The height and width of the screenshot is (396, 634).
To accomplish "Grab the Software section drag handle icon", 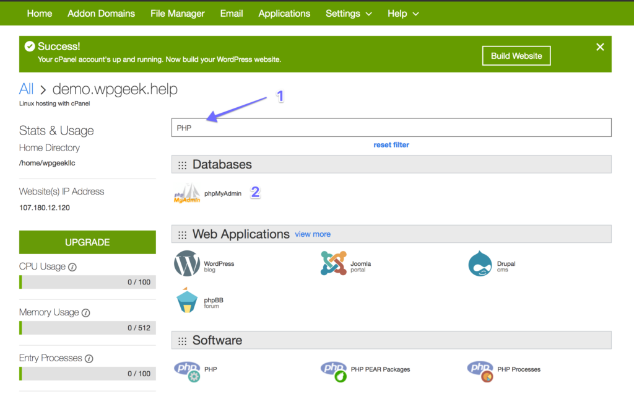I will [x=183, y=341].
